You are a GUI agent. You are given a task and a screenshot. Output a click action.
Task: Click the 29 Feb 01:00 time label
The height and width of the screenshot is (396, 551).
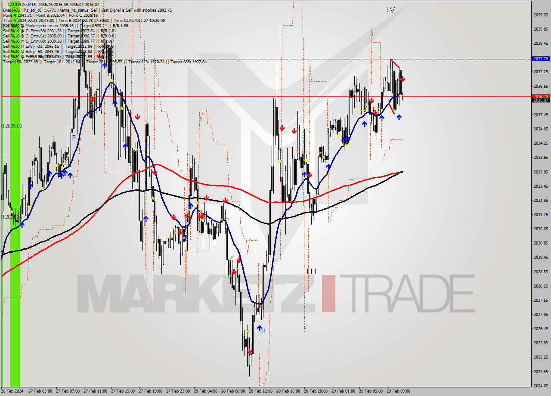[343, 391]
